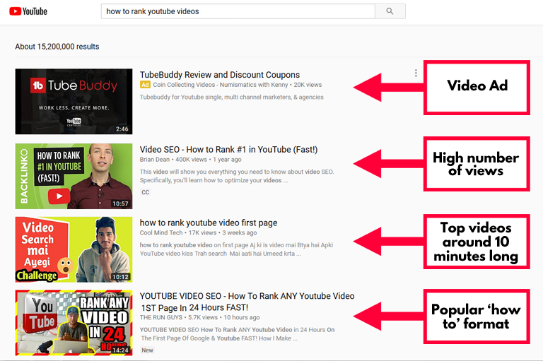Click the '20K views' text
This screenshot has height=361, width=543.
click(x=308, y=85)
